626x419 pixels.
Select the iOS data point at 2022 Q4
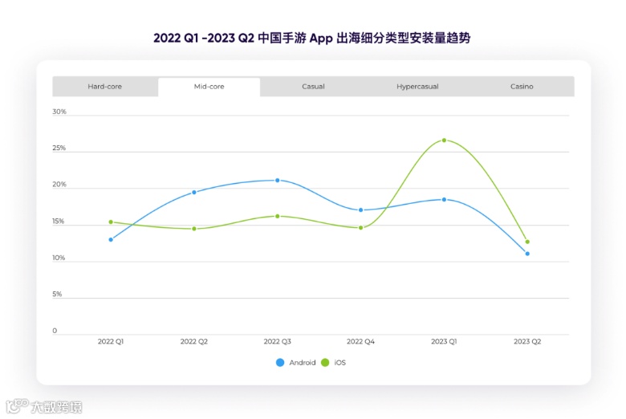point(361,228)
